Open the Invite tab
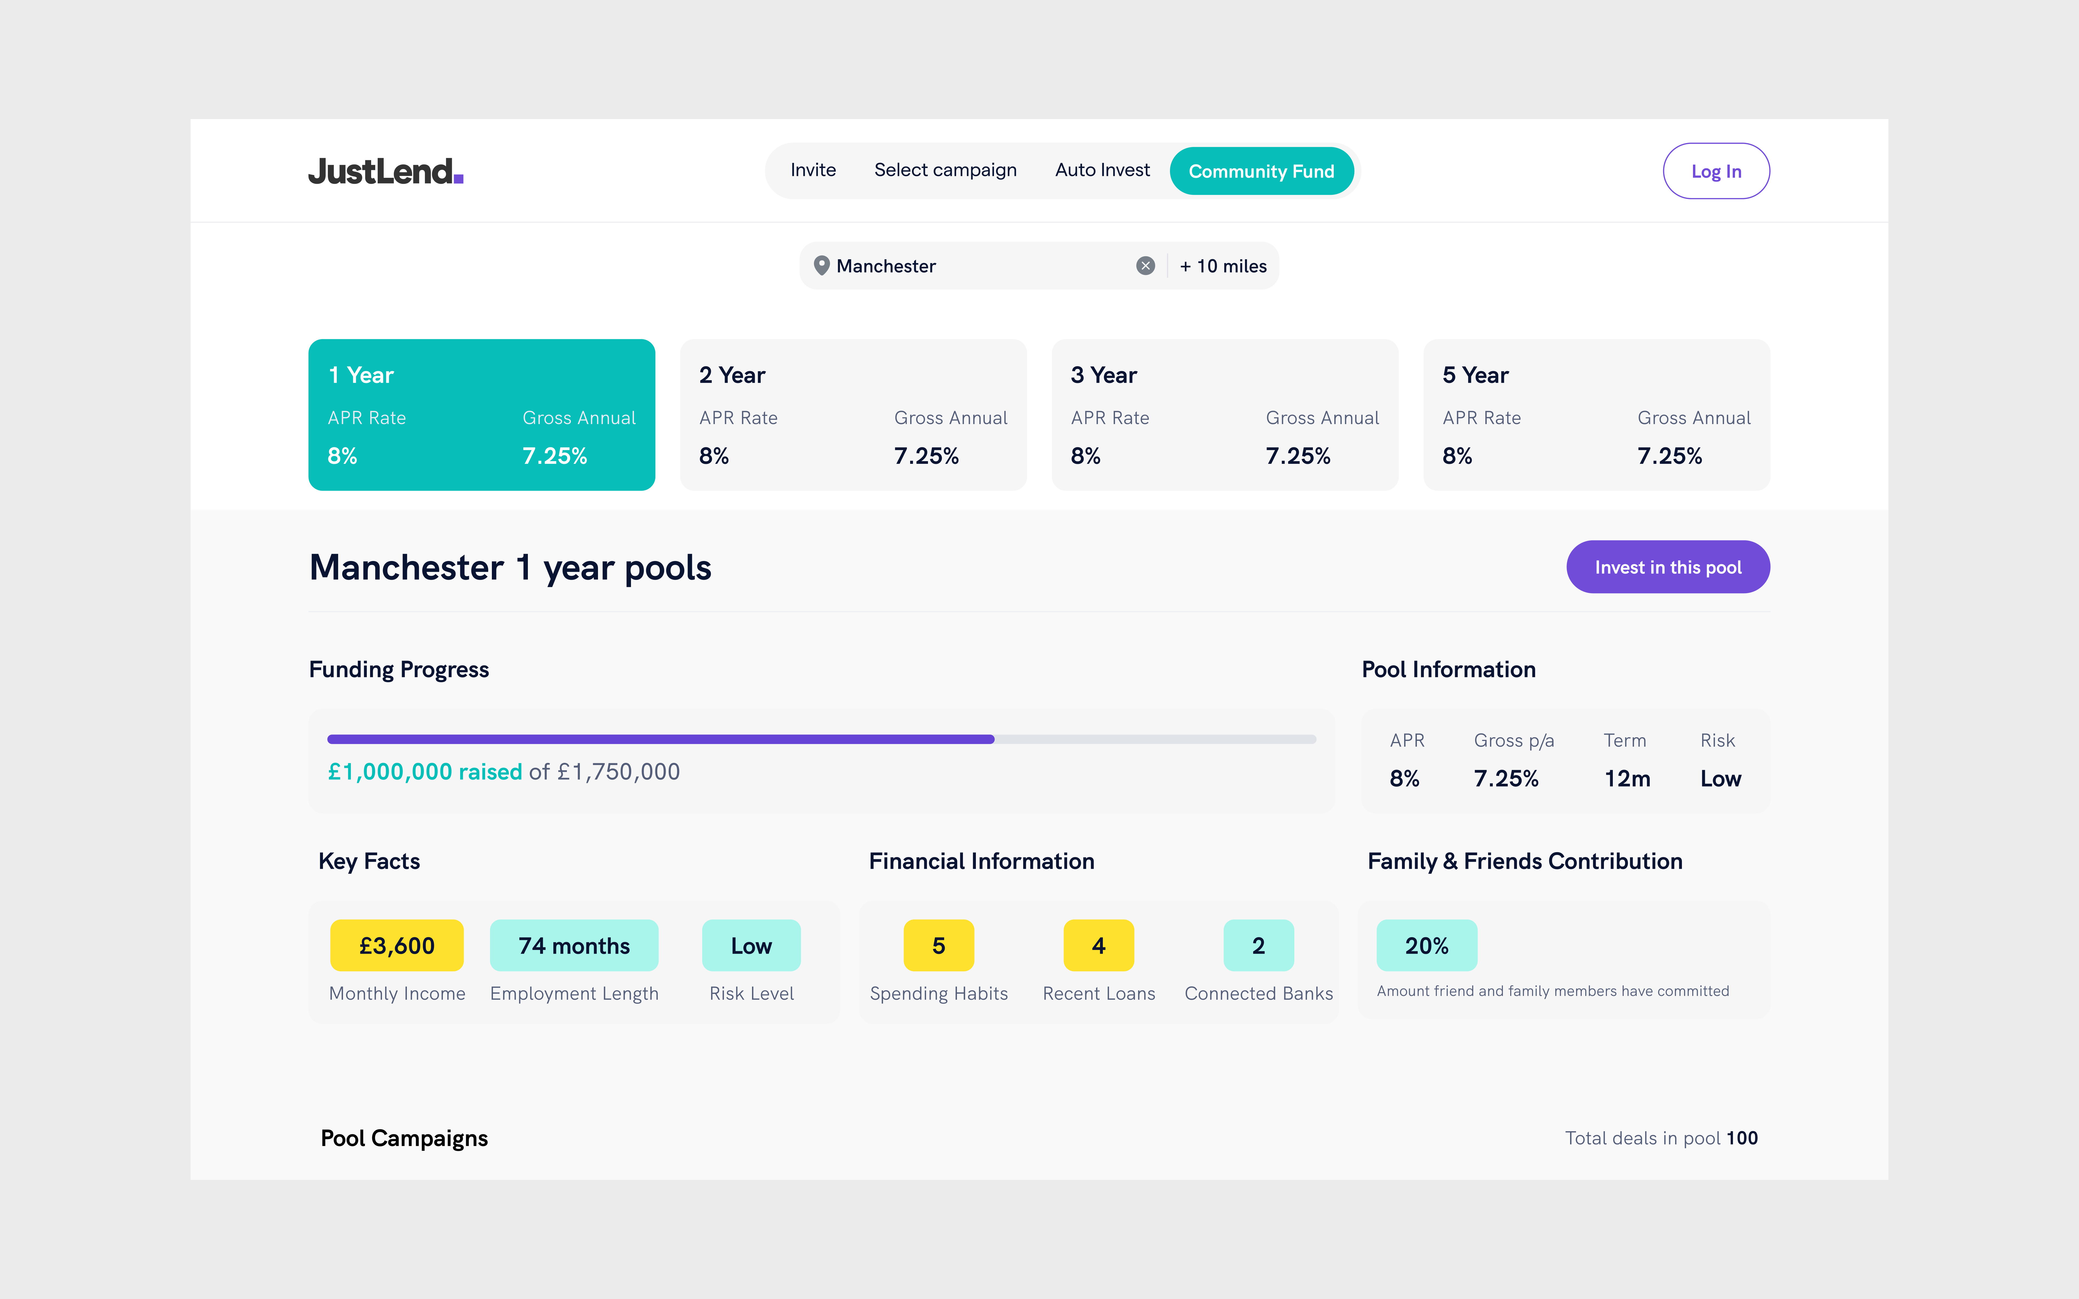 (813, 170)
